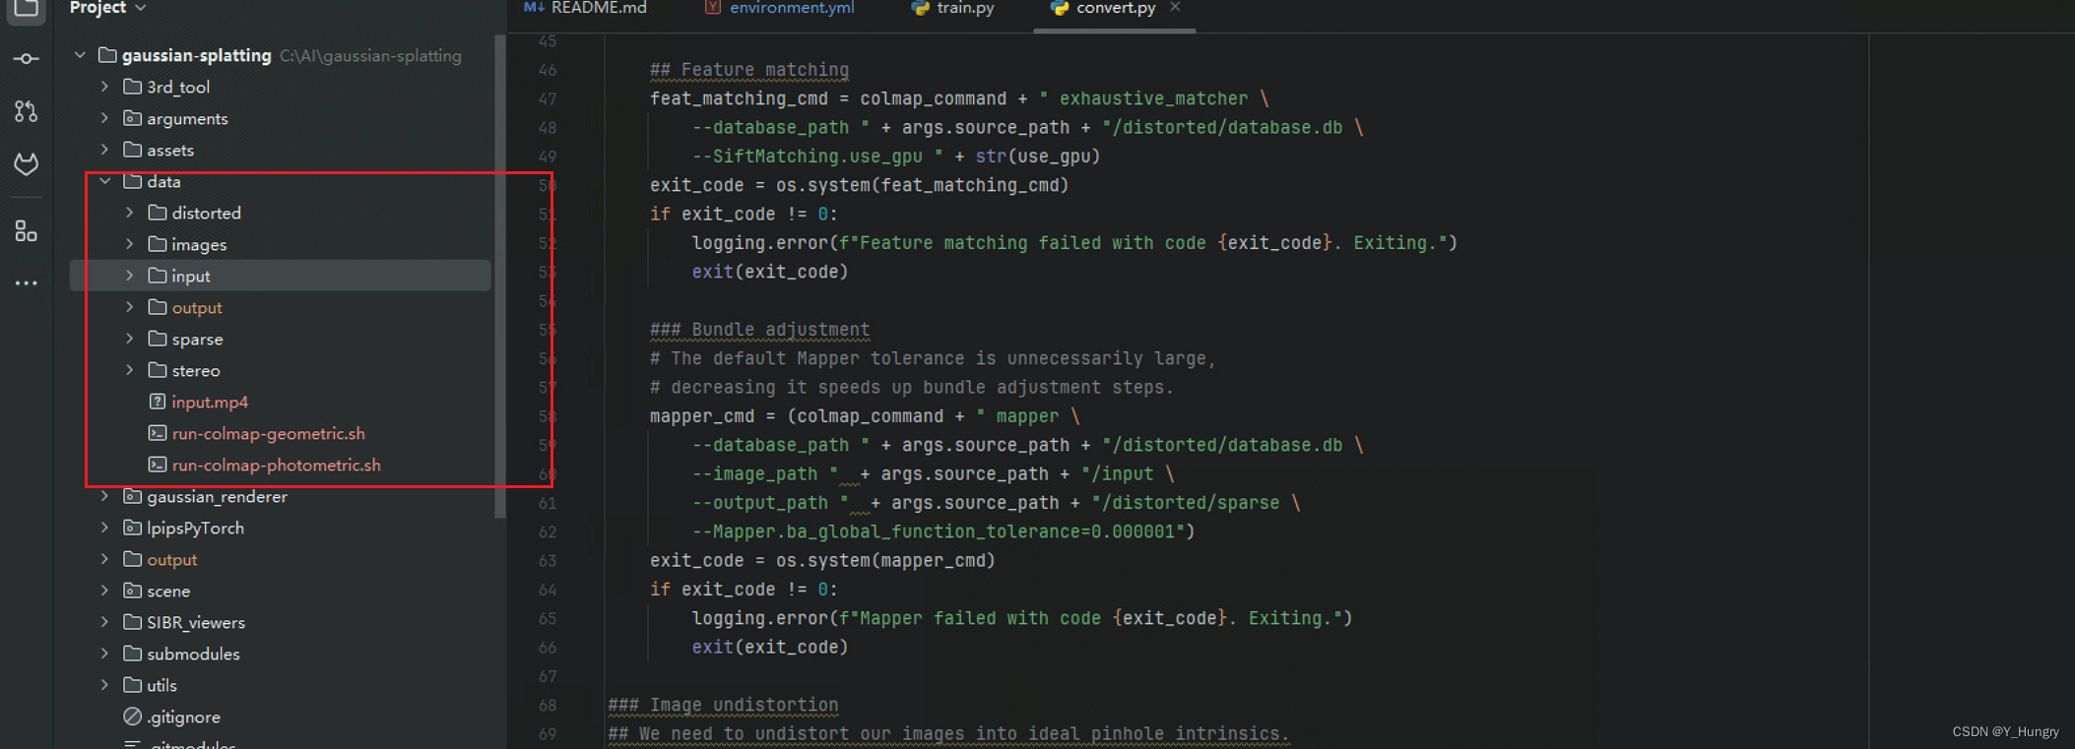This screenshot has height=749, width=2075.
Task: Click the project tree vertical scrollbar
Action: (x=500, y=276)
